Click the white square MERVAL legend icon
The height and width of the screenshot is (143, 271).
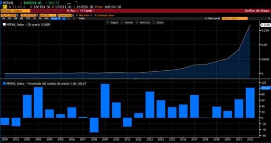click(4, 25)
